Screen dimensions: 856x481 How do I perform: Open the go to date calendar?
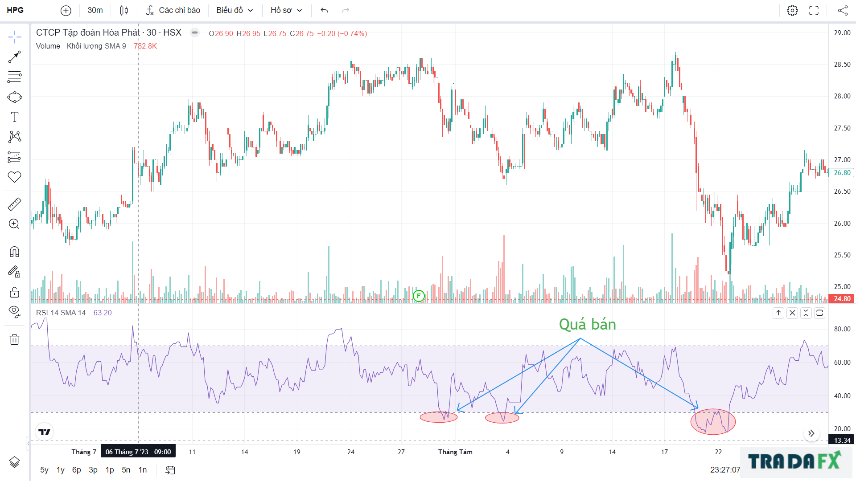click(x=170, y=470)
